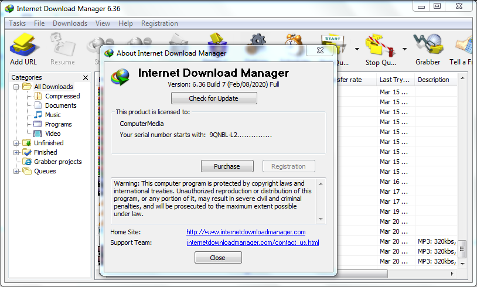The height and width of the screenshot is (287, 477).
Task: Click the Unfinished folder icon
Action: click(x=27, y=143)
